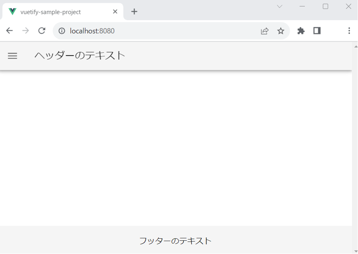Toggle the browser side panel

317,31
